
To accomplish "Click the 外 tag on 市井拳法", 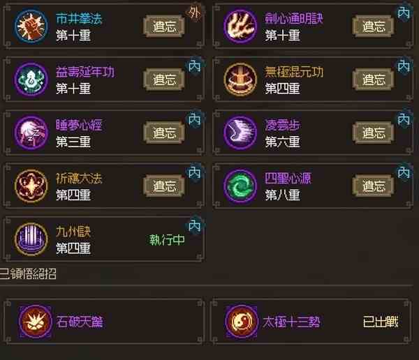I will tap(194, 13).
